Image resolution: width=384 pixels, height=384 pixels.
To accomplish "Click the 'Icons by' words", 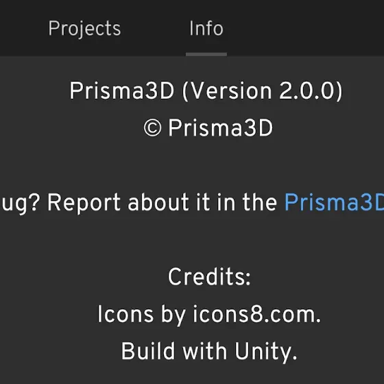I will (x=141, y=315).
